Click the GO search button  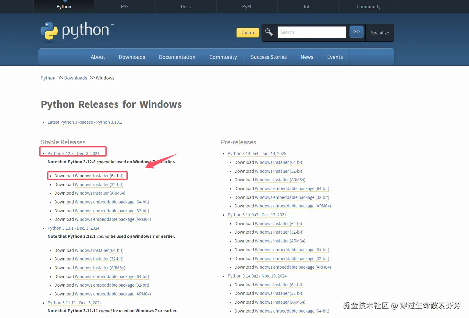coord(356,32)
